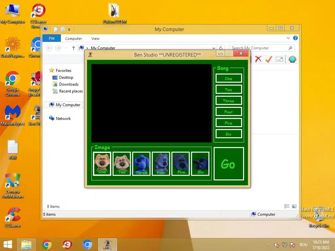Choose image Two dog thumbnail
This screenshot has width=335, height=251.
(122, 164)
